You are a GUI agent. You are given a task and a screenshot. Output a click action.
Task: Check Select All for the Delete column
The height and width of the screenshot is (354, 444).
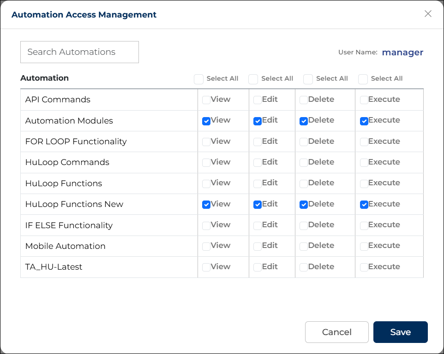pyautogui.click(x=308, y=79)
